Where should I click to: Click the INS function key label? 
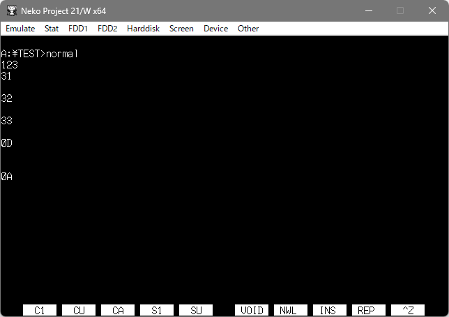[330, 310]
